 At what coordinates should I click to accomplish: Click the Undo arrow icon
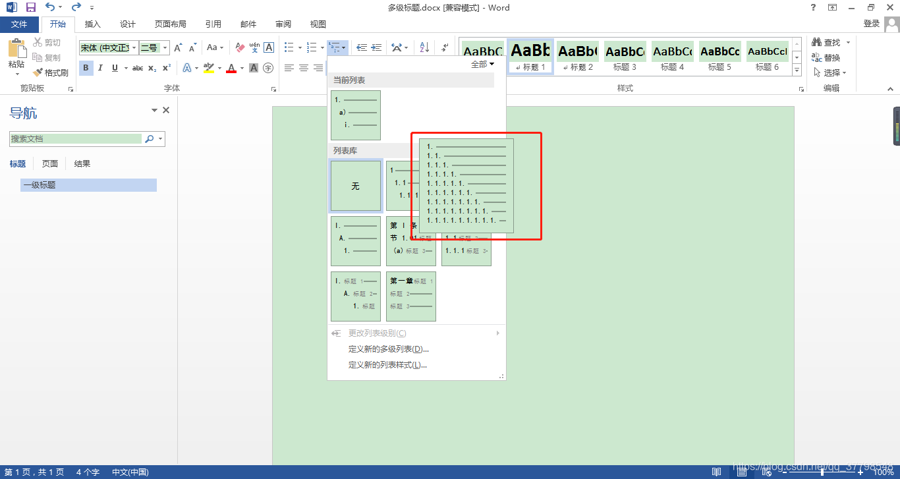50,7
